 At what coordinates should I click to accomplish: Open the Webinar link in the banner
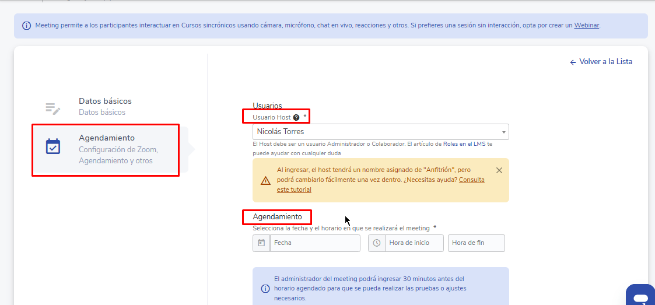(x=586, y=26)
